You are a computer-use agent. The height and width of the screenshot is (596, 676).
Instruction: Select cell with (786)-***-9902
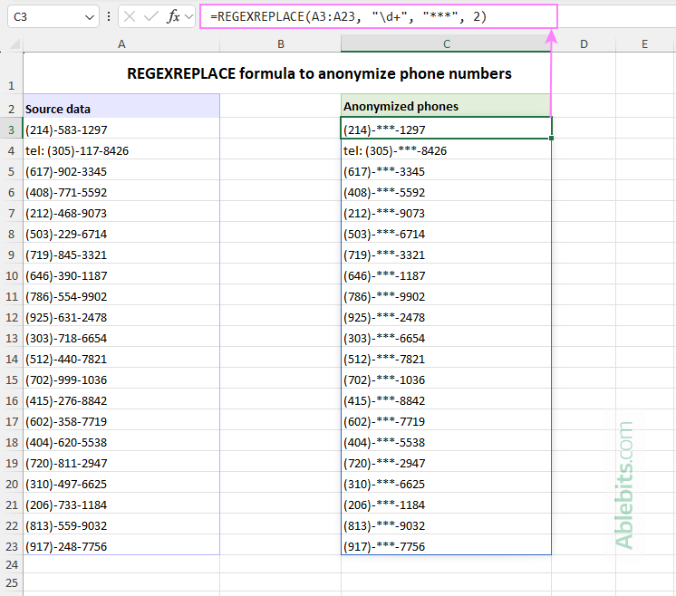[x=446, y=294]
